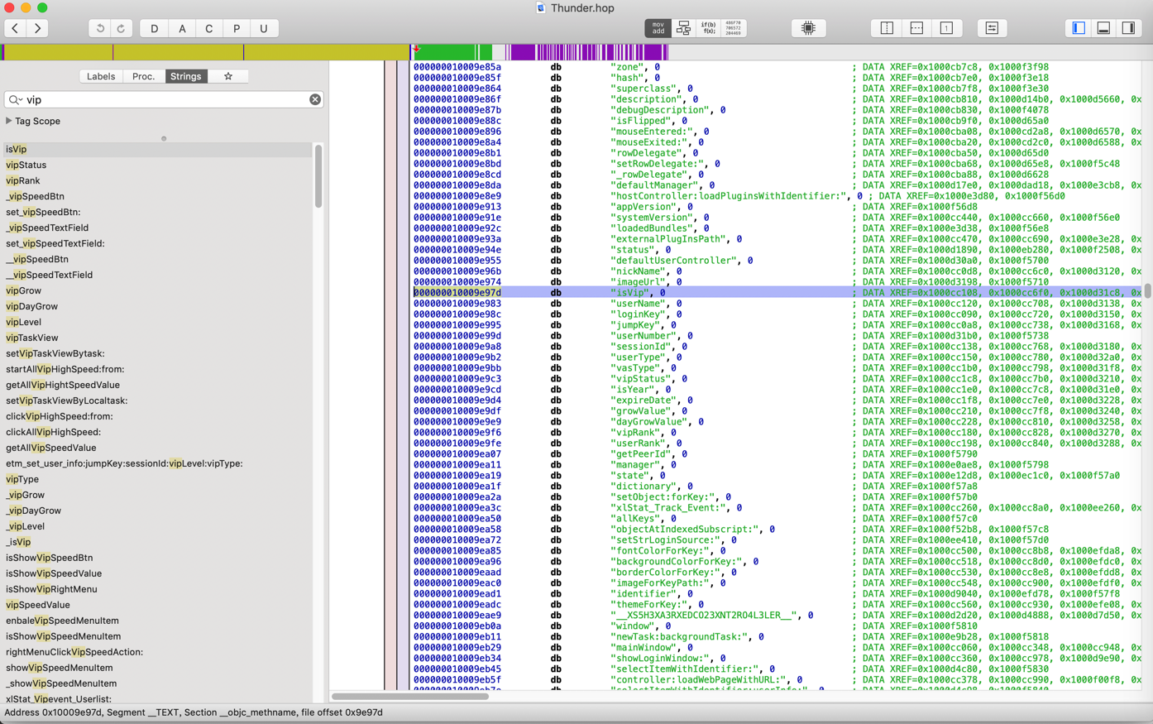Mark selection as Data with D button
Image resolution: width=1153 pixels, height=724 pixels.
[154, 28]
